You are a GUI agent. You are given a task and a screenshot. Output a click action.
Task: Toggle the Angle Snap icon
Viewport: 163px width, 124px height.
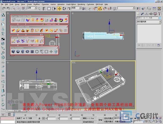coord(100,9)
